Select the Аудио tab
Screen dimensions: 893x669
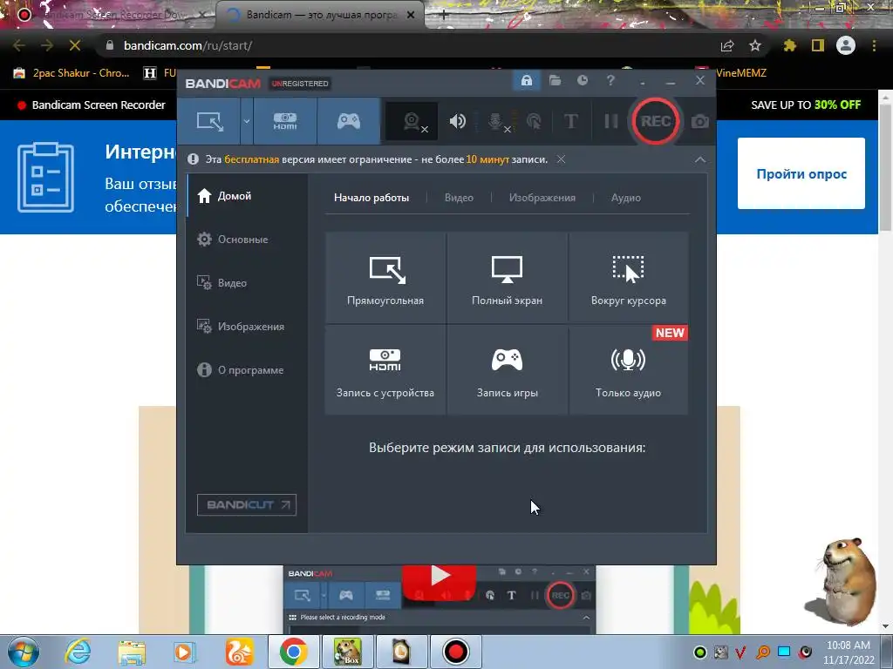pyautogui.click(x=626, y=198)
